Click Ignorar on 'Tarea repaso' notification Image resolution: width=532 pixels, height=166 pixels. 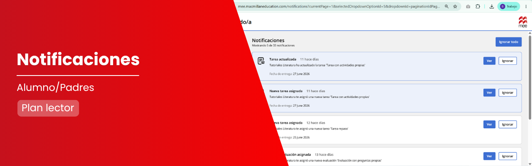click(x=507, y=124)
